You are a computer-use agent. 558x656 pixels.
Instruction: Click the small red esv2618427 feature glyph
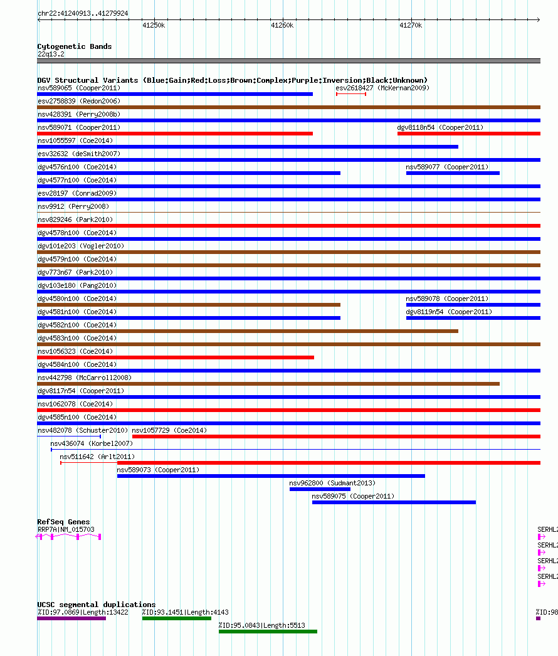coord(351,94)
